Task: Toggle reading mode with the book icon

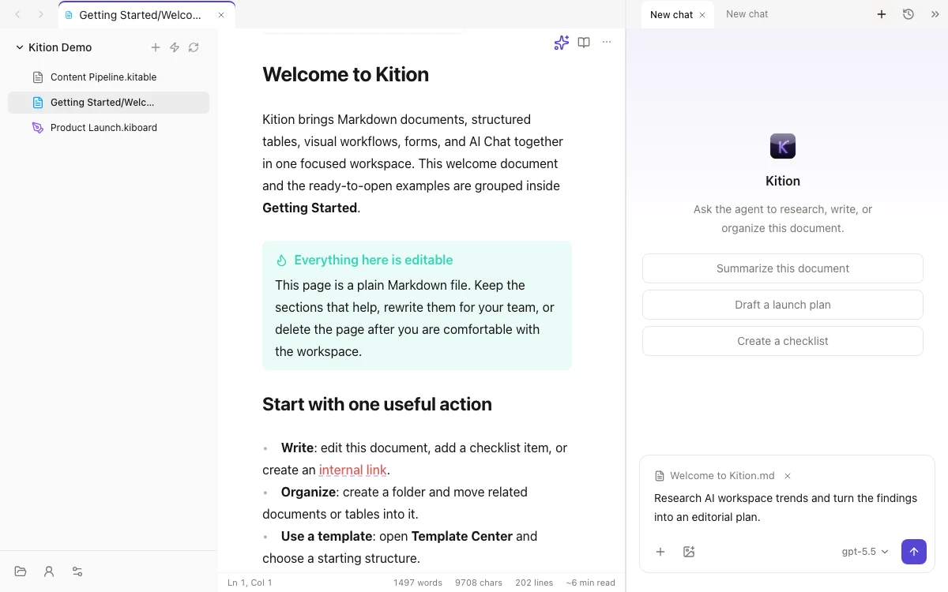Action: point(584,43)
